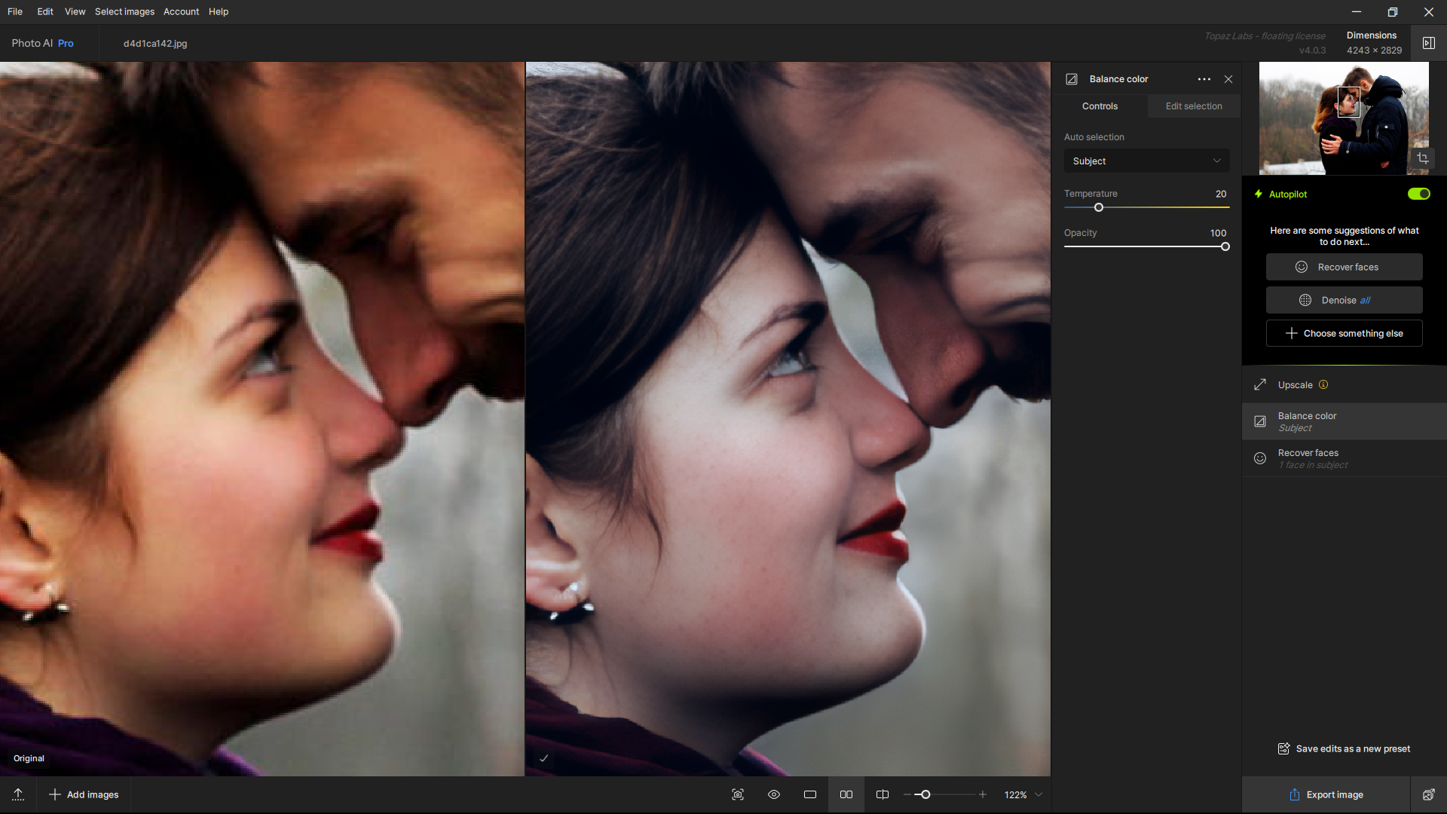Select single view layout
The image size is (1447, 814).
pos(810,794)
